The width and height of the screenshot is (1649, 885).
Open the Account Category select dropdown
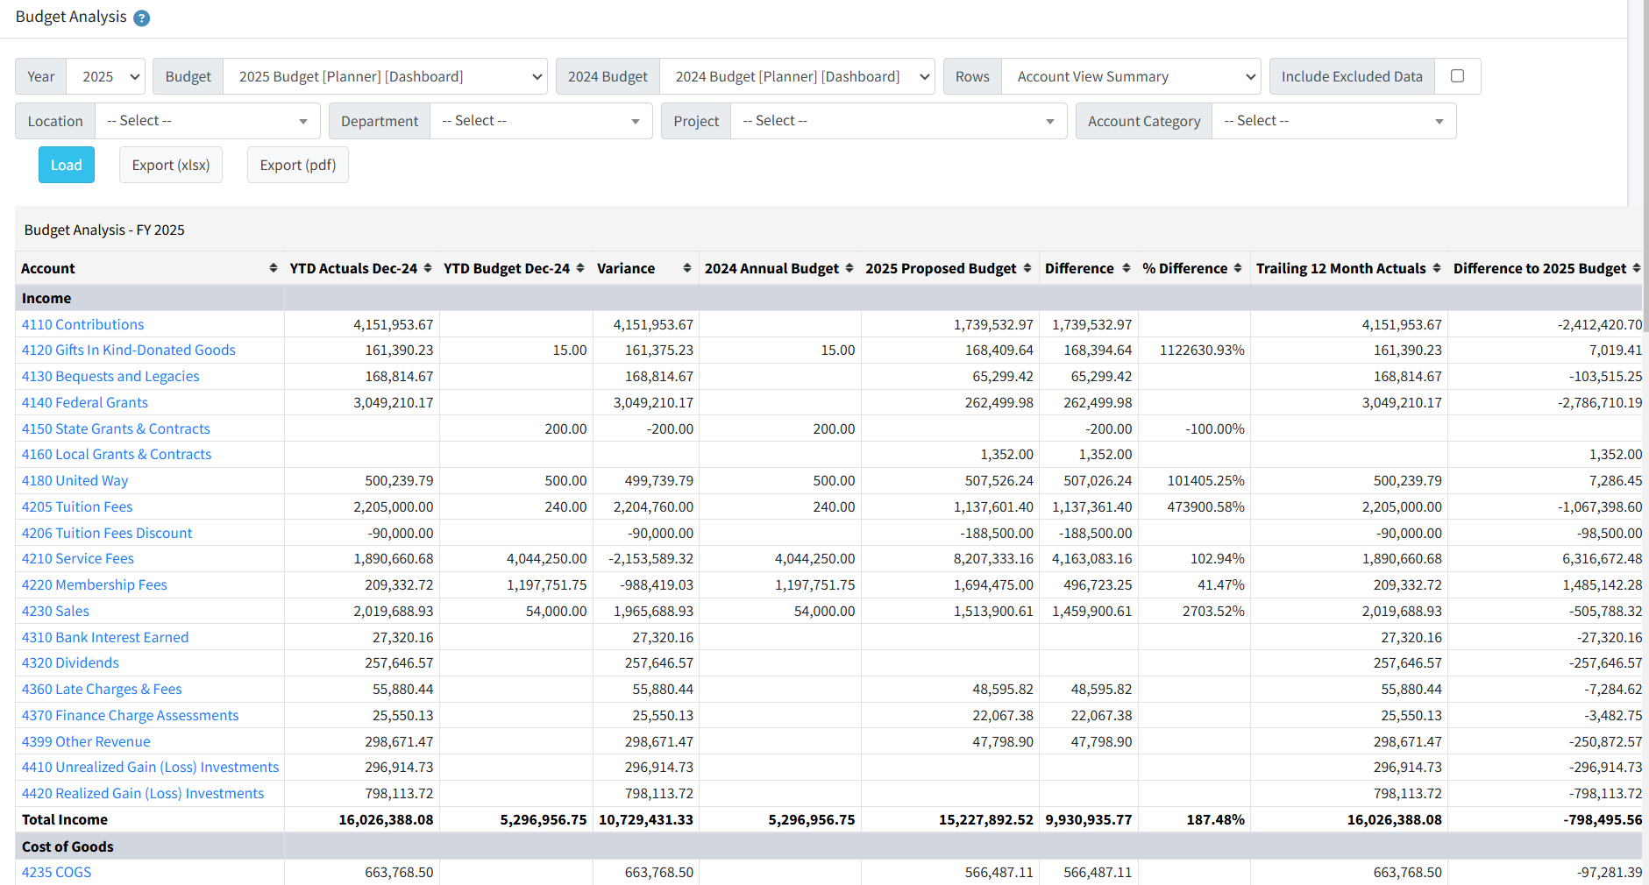tap(1333, 121)
